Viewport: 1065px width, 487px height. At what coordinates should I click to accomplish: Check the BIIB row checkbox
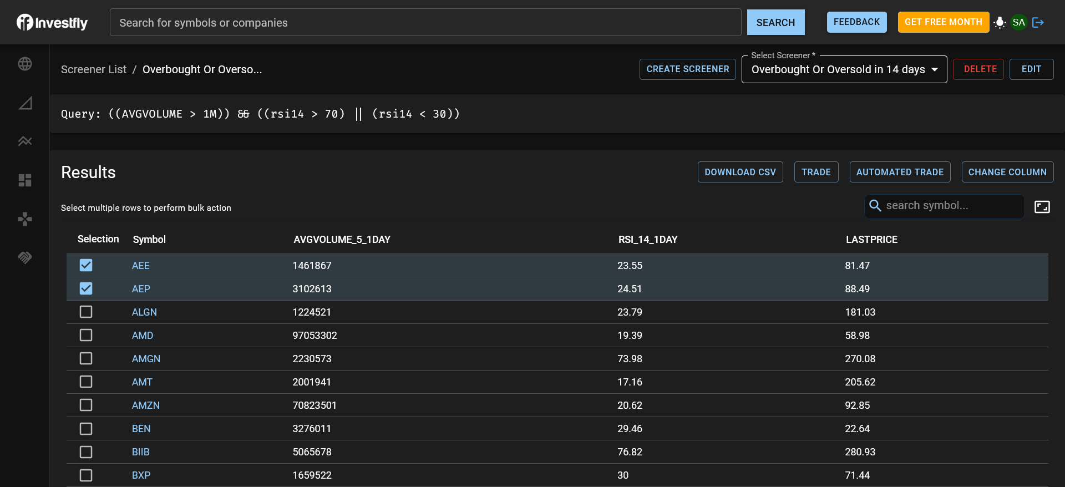tap(86, 452)
